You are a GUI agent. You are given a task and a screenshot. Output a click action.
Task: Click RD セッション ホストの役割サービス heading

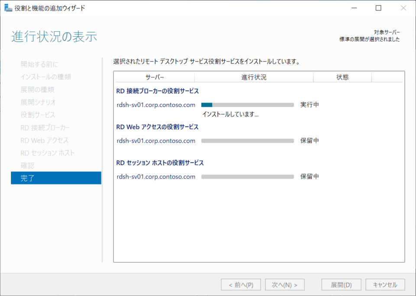[160, 163]
